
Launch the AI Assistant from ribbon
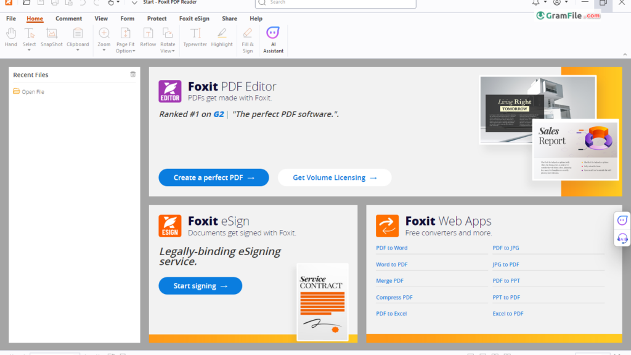(x=273, y=40)
